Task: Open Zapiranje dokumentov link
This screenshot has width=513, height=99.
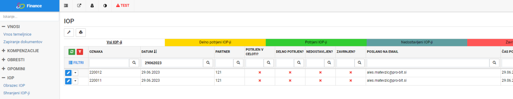Action: point(23,42)
